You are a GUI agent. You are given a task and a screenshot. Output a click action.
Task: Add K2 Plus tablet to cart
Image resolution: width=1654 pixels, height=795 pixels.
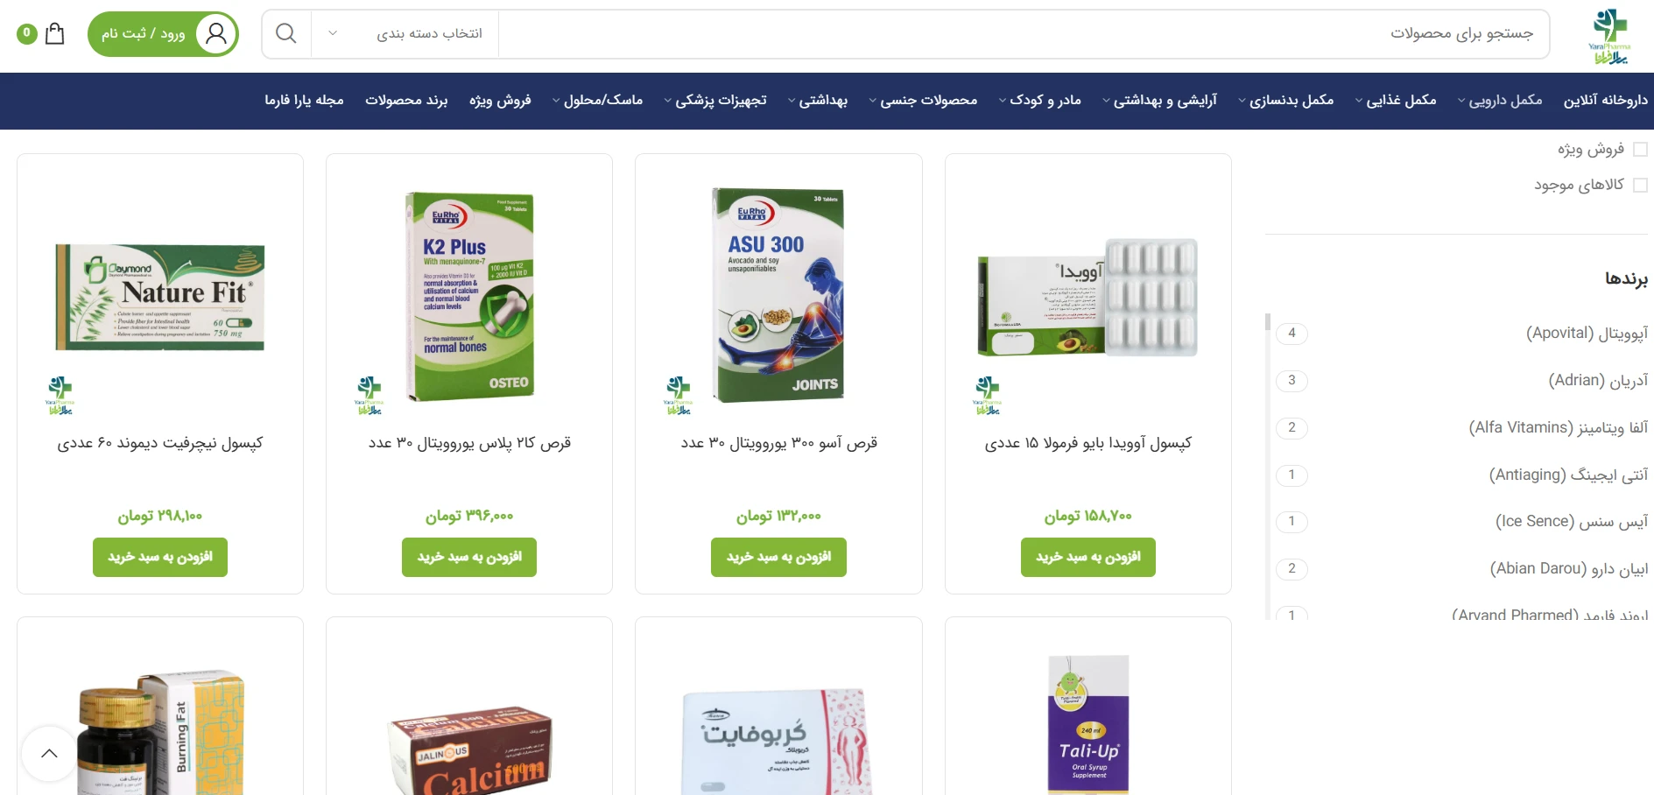coord(469,557)
